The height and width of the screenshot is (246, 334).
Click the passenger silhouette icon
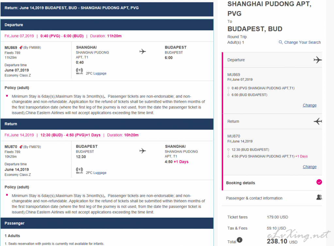(x=319, y=197)
